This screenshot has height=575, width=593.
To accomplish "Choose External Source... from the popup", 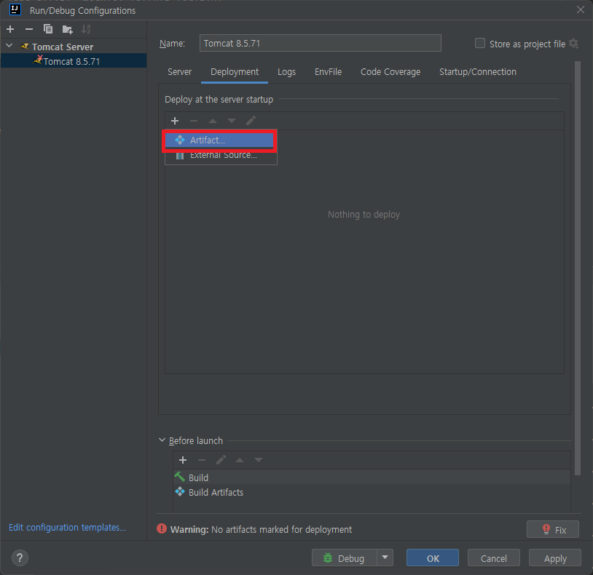I will click(x=219, y=155).
